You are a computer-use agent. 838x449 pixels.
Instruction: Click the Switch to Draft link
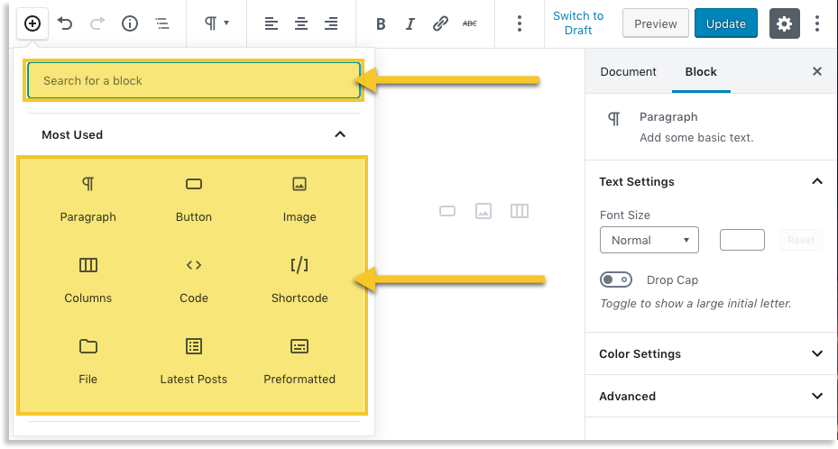point(578,23)
